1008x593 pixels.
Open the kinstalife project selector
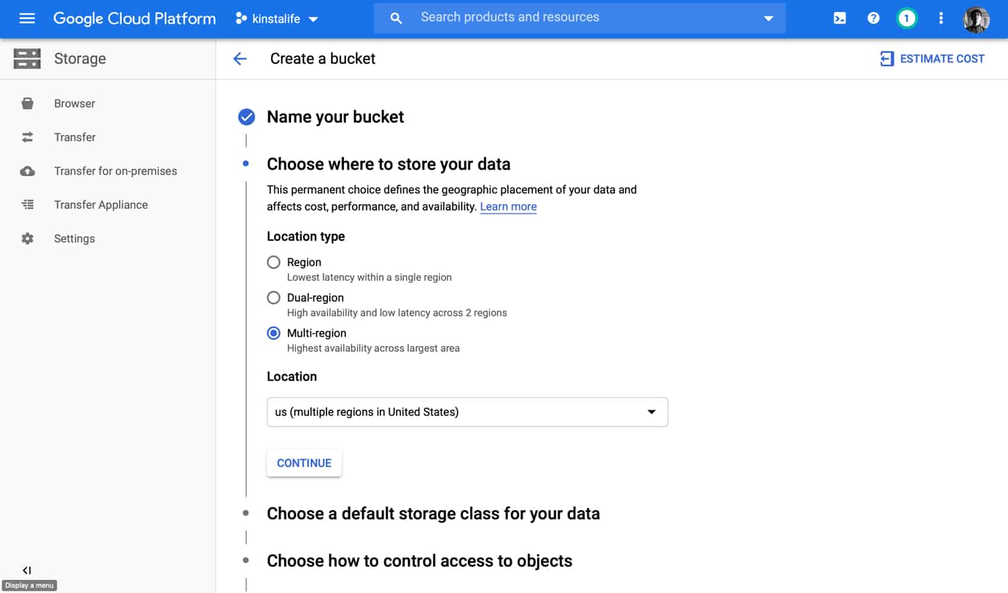pyautogui.click(x=276, y=18)
